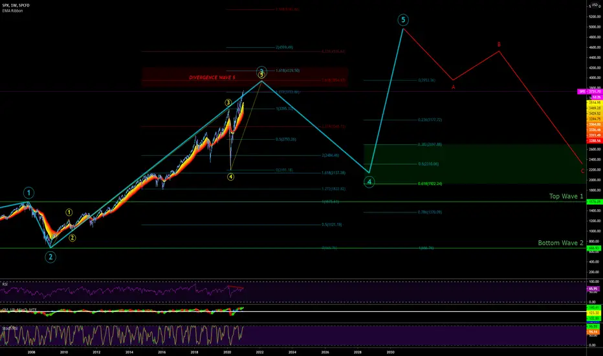
Task: Open the SPX symbol title in legend
Action: pyautogui.click(x=16, y=5)
